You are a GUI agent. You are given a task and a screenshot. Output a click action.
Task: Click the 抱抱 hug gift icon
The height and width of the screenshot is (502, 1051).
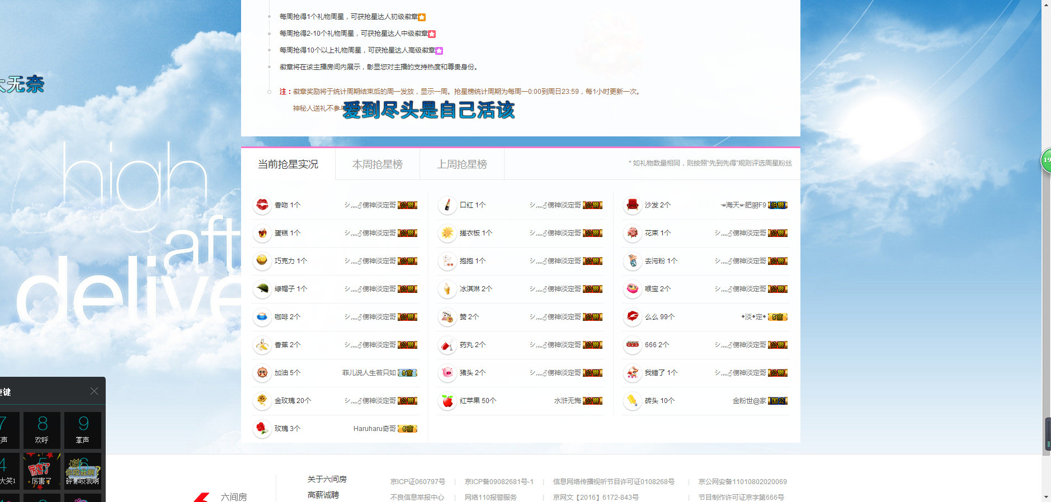tap(447, 261)
